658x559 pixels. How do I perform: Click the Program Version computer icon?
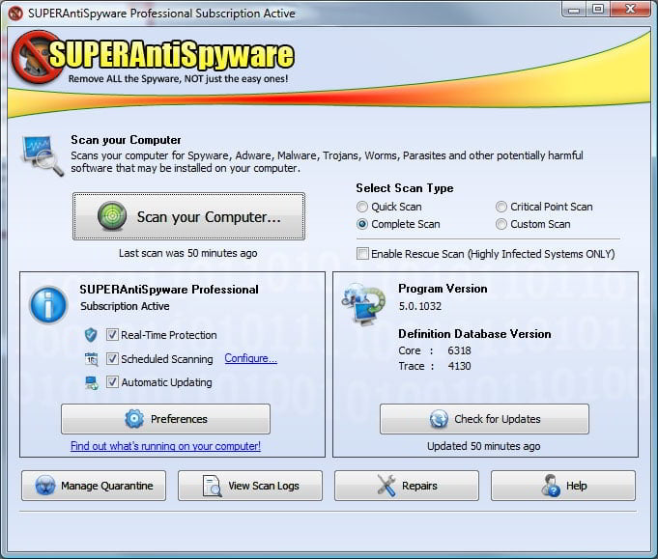pyautogui.click(x=363, y=309)
